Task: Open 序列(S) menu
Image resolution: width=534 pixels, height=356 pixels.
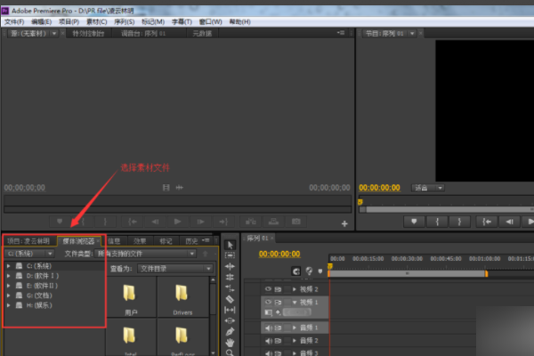Action: point(124,21)
